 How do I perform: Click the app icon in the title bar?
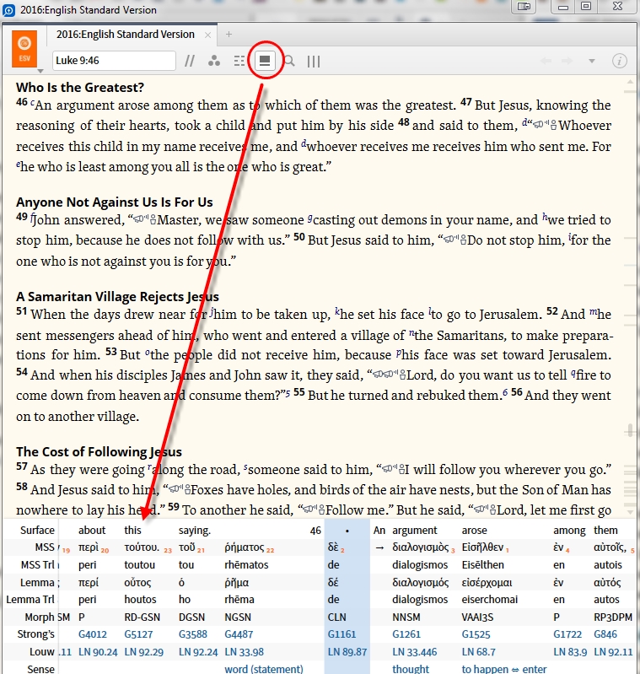pyautogui.click(x=8, y=9)
